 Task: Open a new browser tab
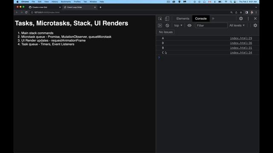pos(101,7)
